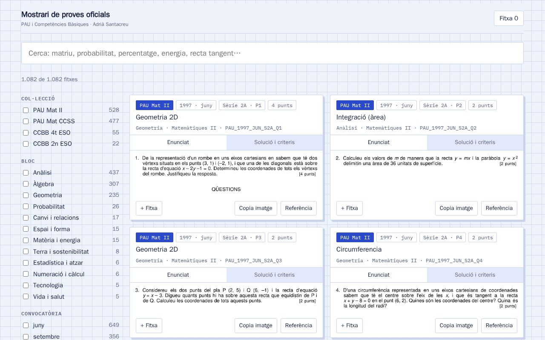
Task: Select Enunciat tab on the P1 card
Action: pos(178,142)
